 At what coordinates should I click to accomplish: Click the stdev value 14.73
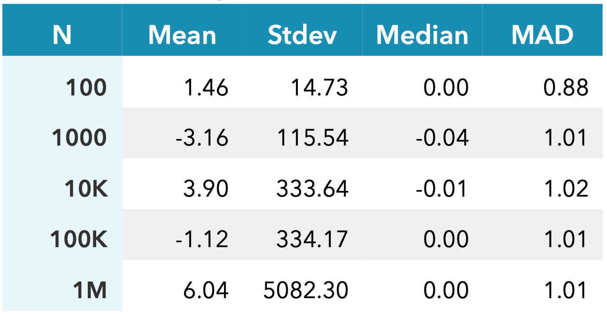[320, 88]
